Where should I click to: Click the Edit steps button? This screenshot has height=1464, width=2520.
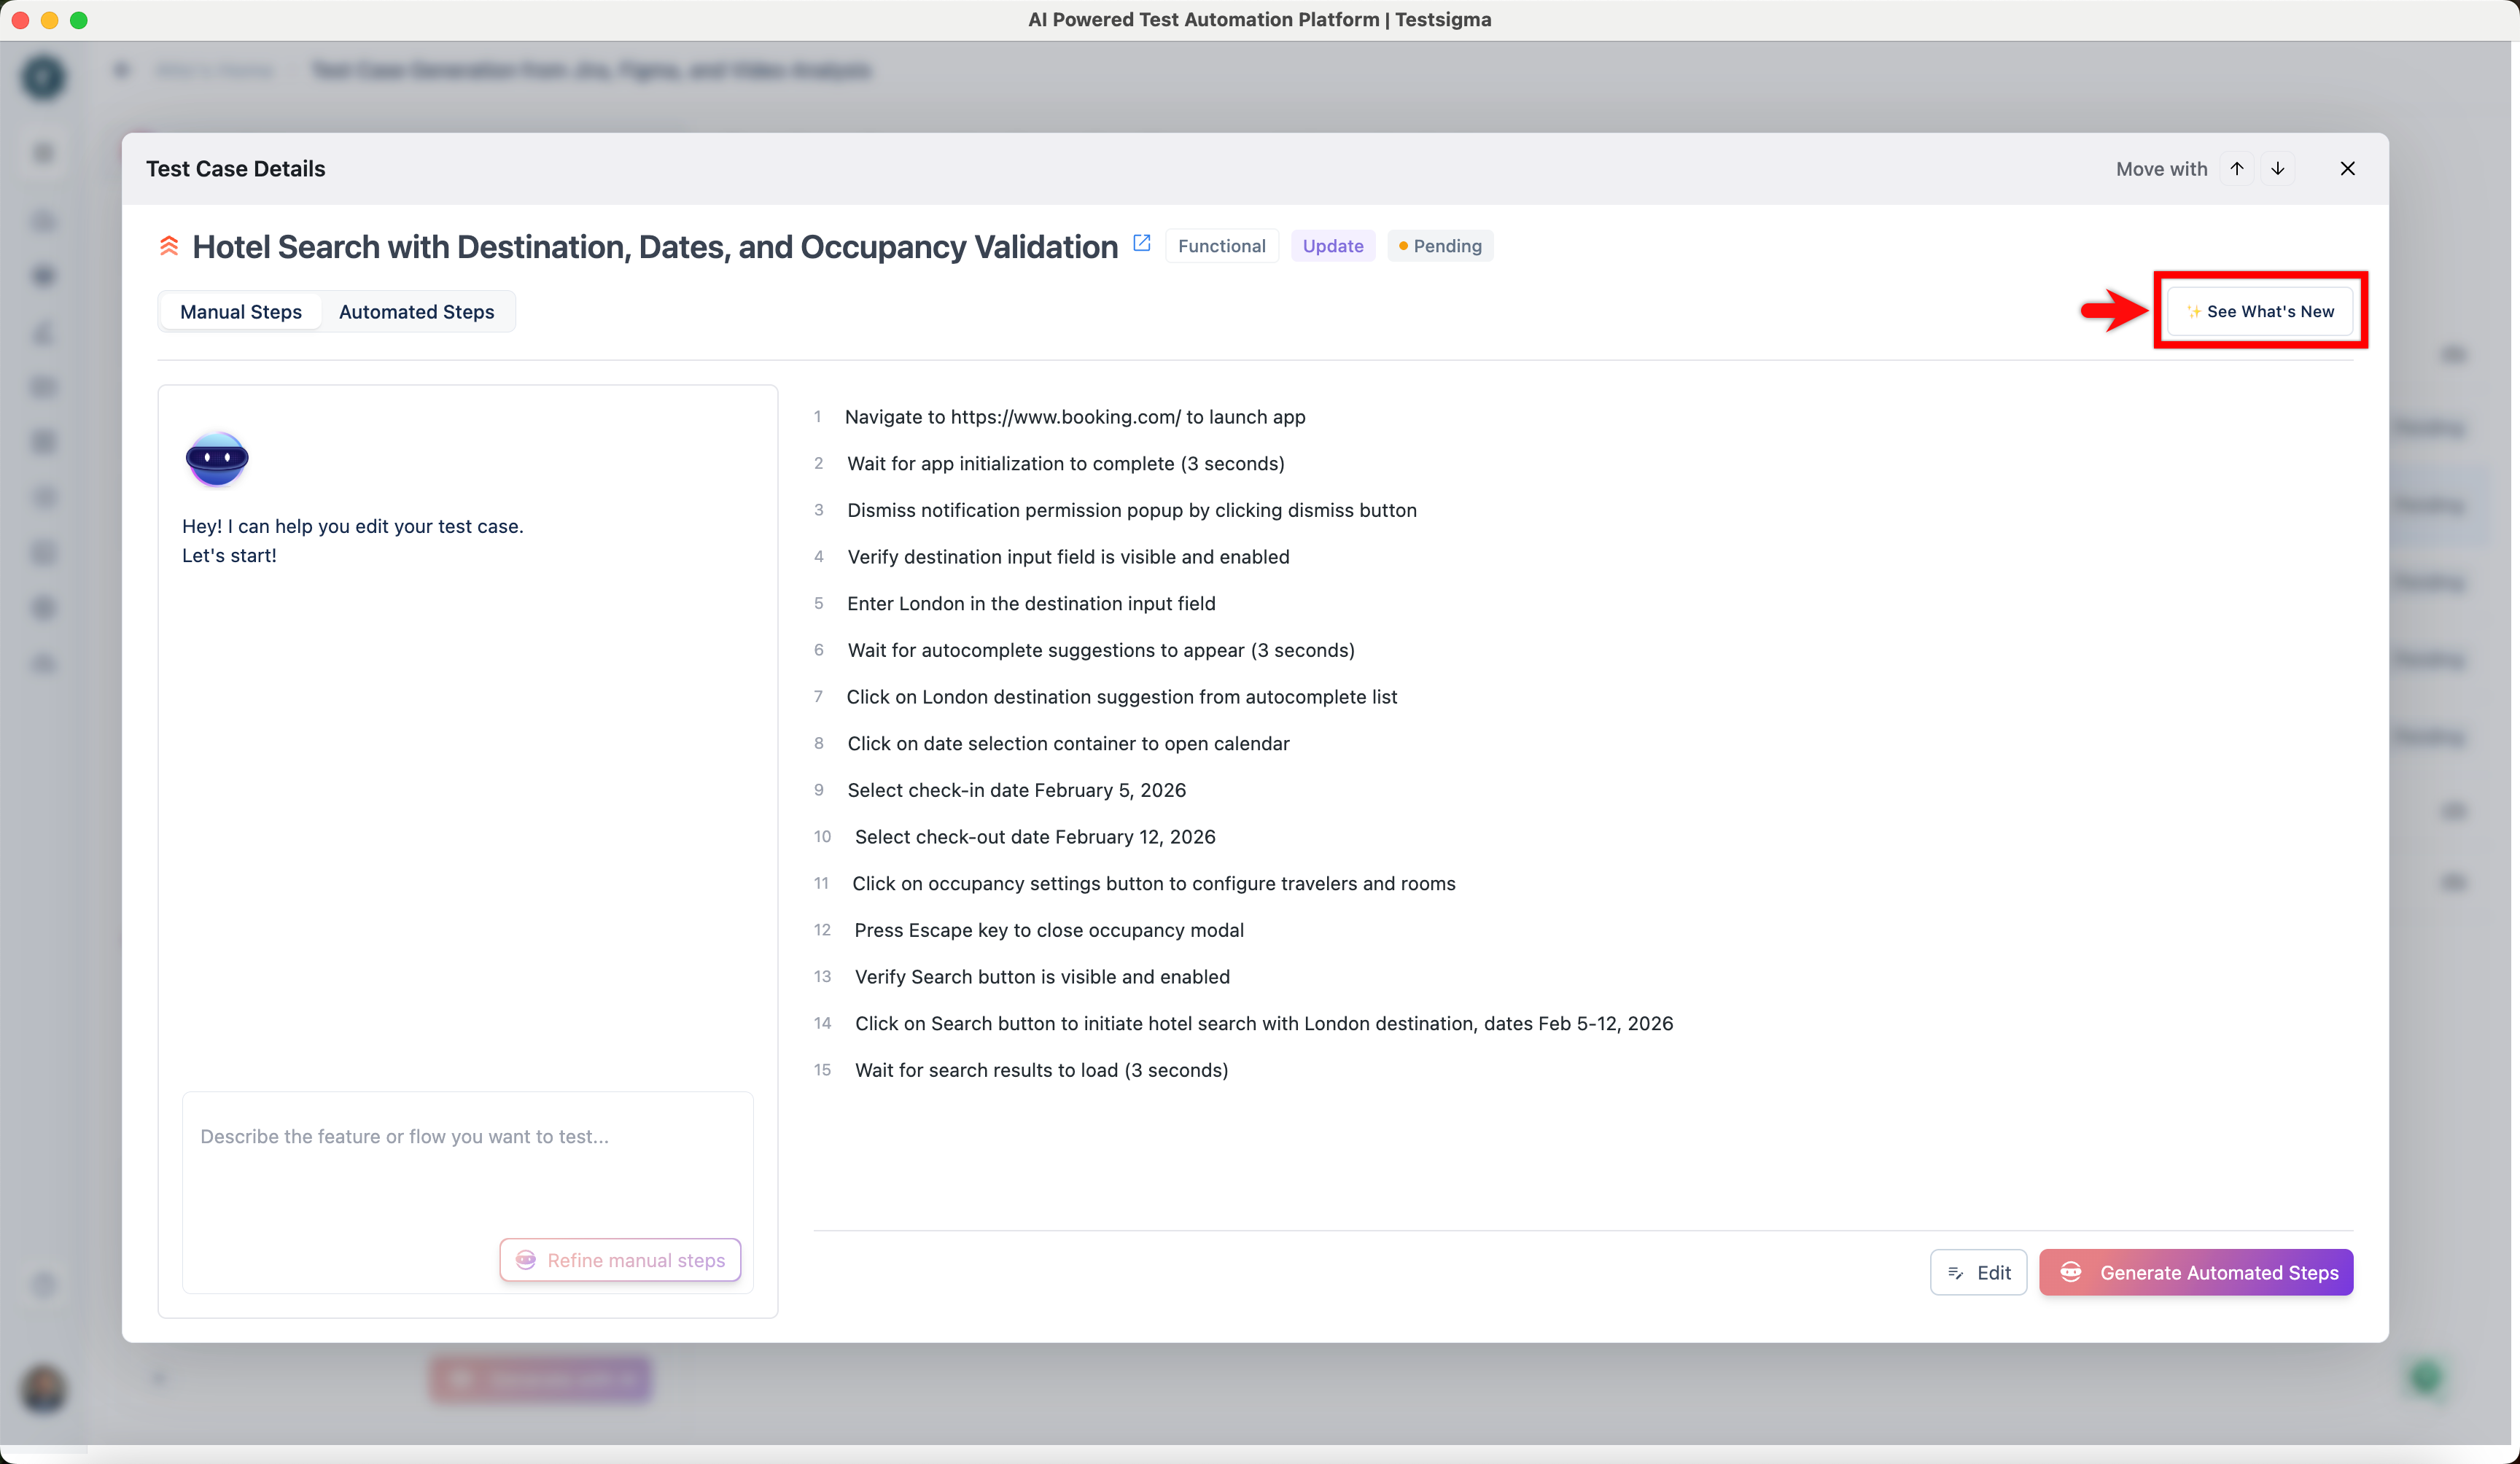[x=1978, y=1272]
